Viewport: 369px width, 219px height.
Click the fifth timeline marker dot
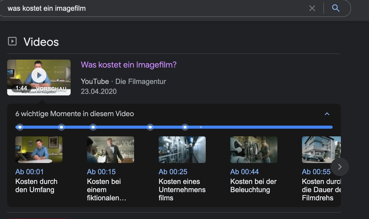(185, 127)
